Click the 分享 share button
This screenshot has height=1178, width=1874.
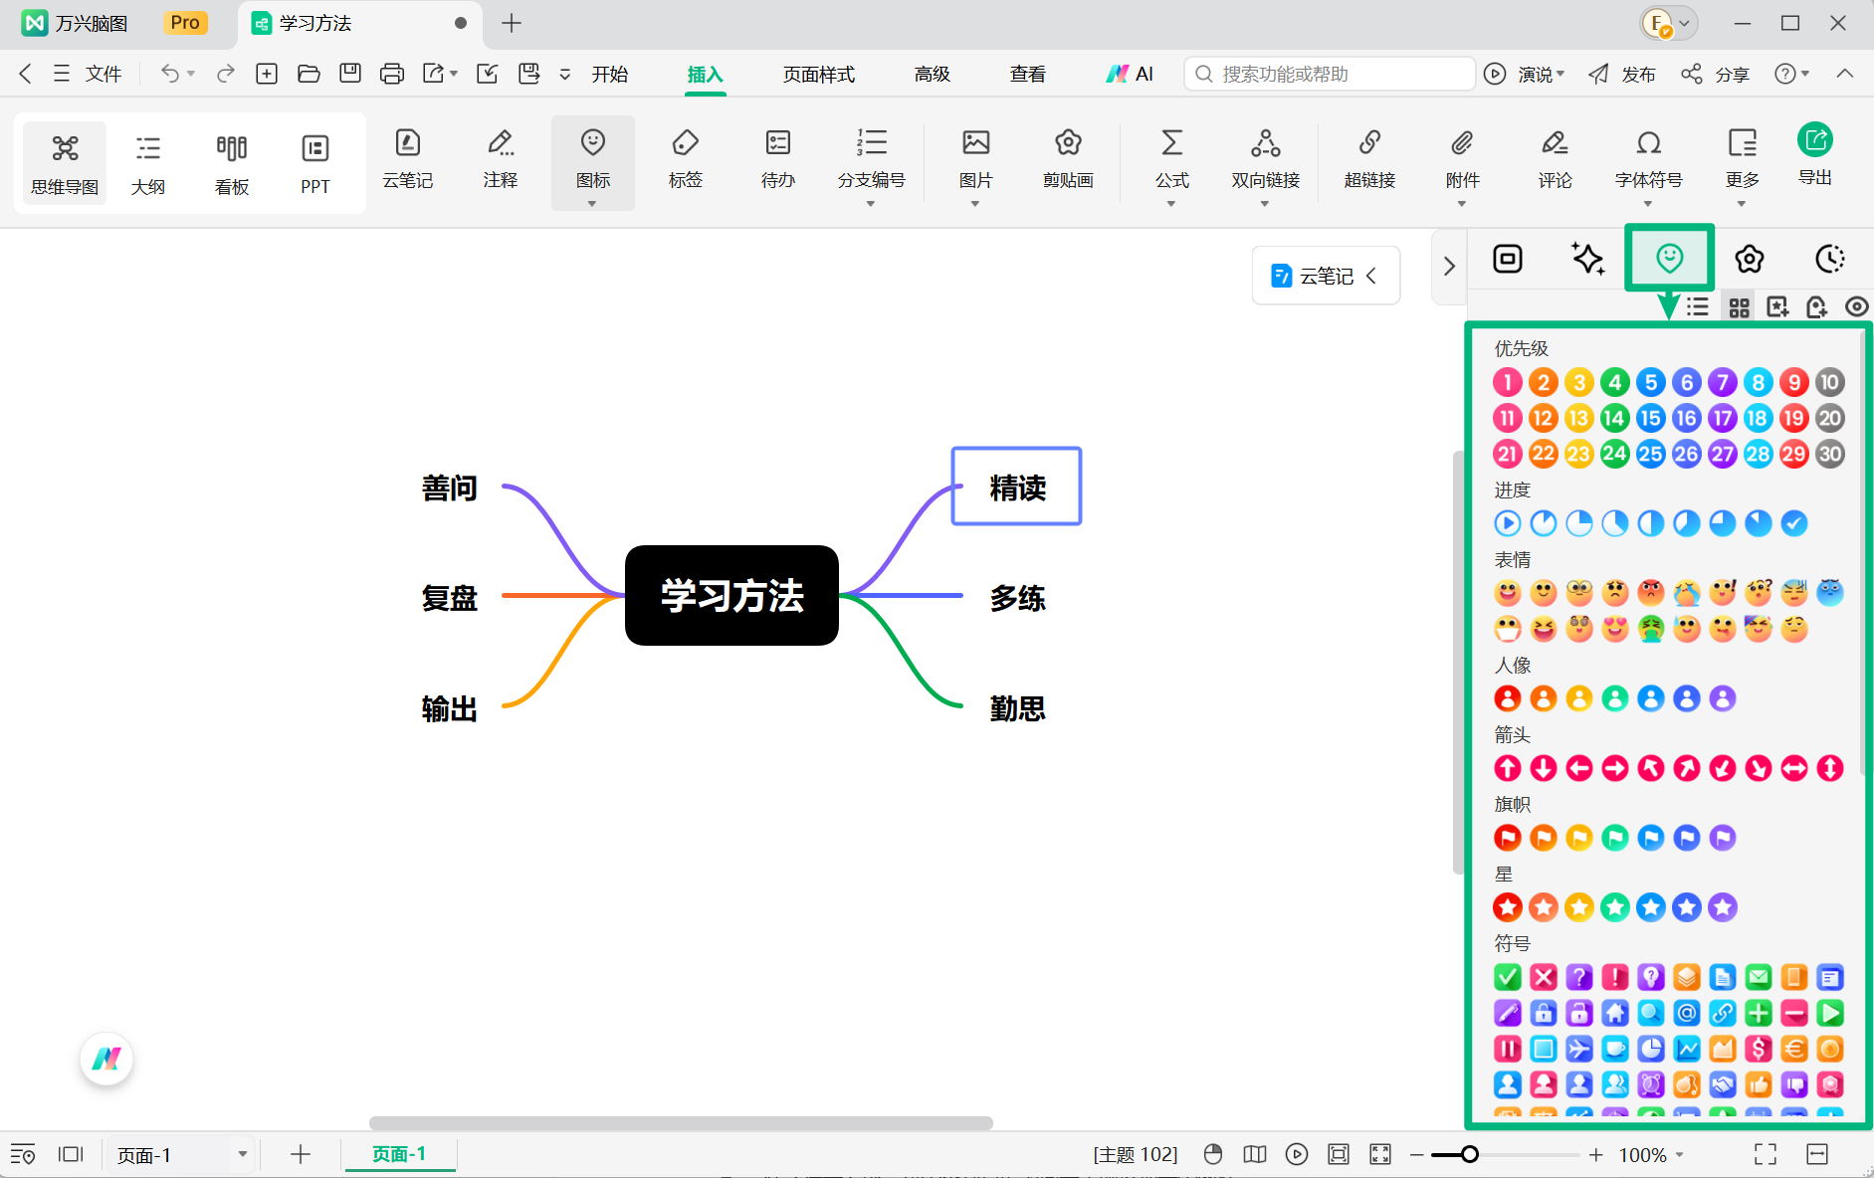(x=1715, y=74)
